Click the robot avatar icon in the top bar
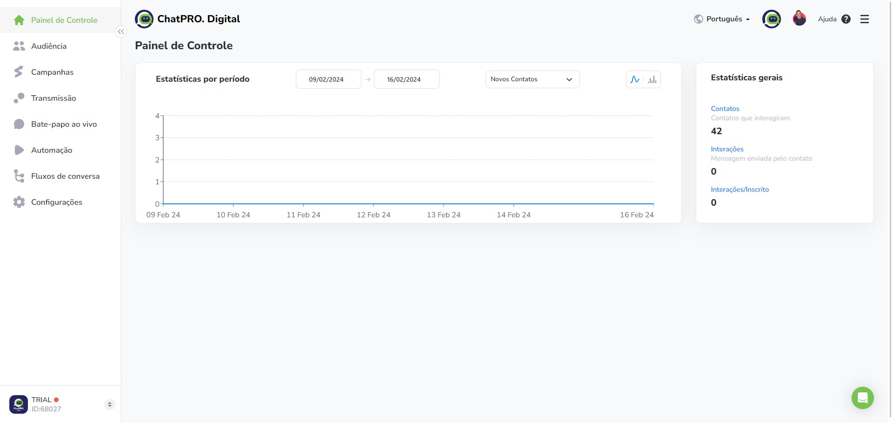The image size is (893, 423). tap(772, 19)
